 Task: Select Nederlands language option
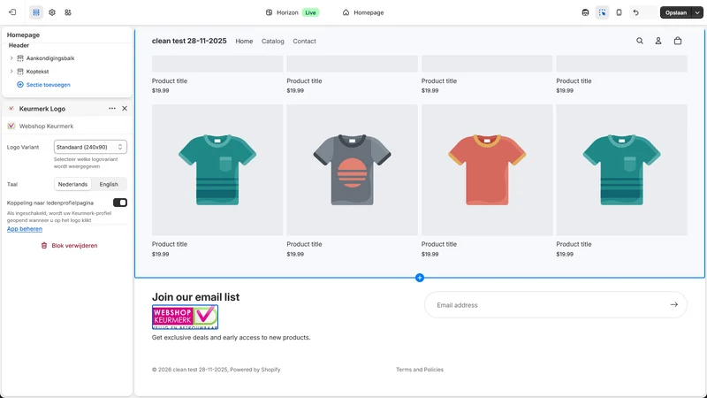point(72,184)
